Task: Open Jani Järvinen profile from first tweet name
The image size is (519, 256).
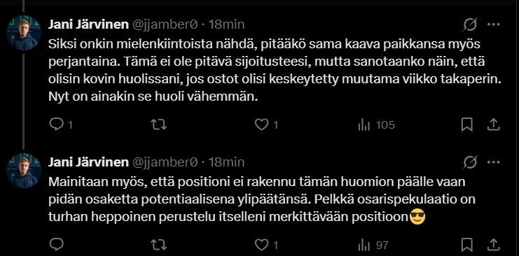Action: (x=88, y=24)
